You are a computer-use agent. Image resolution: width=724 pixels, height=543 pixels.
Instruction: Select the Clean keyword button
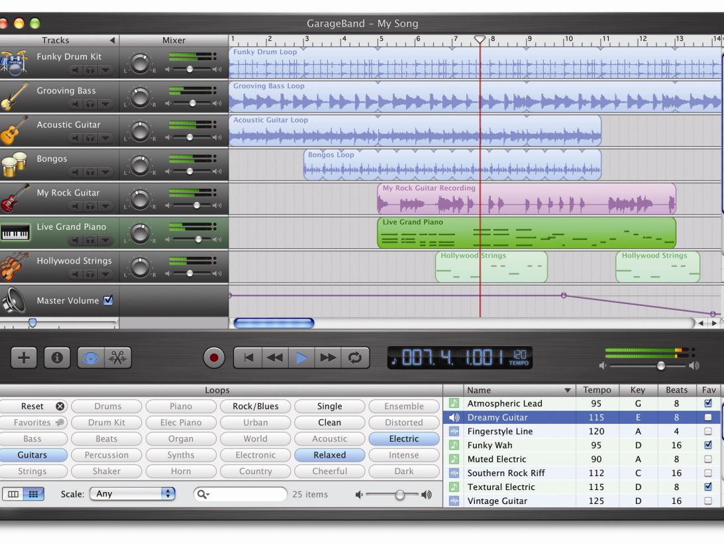(330, 422)
